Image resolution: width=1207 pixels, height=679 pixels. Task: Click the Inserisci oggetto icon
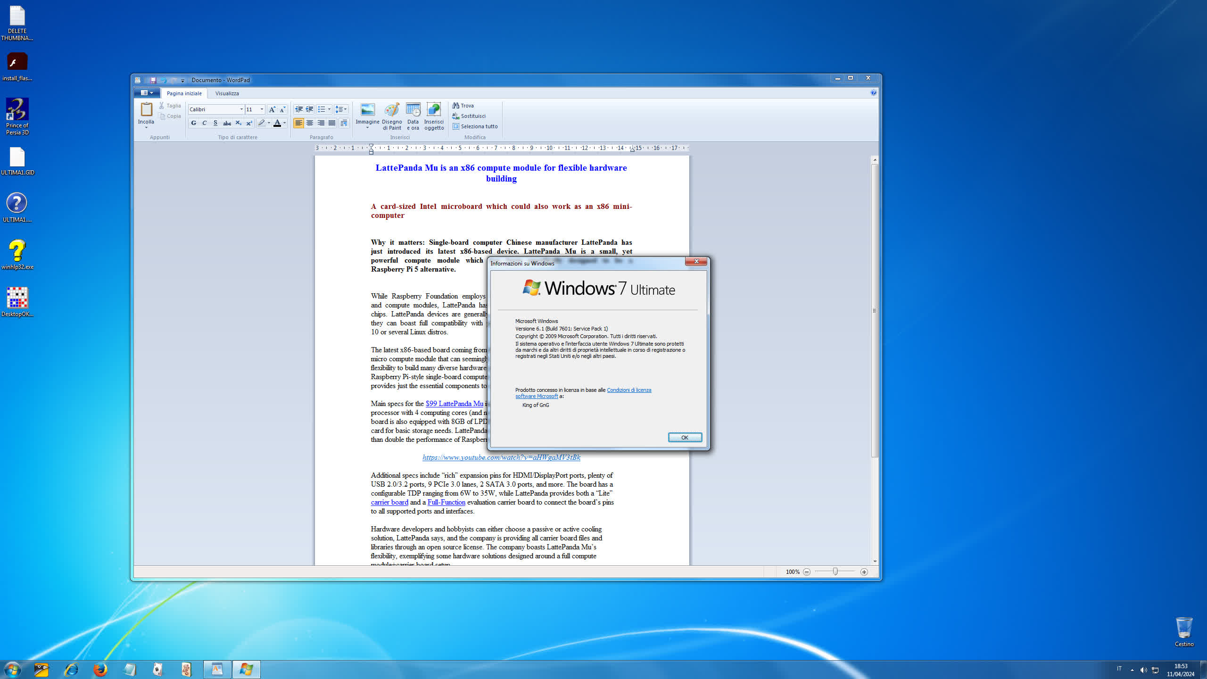tap(434, 111)
